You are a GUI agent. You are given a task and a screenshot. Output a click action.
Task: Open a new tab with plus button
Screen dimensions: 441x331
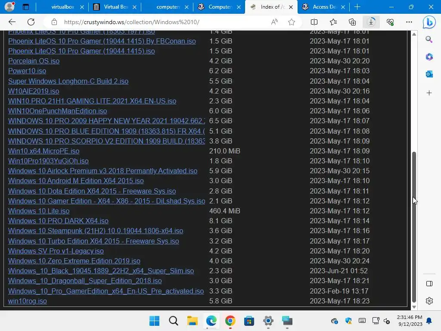(x=357, y=7)
